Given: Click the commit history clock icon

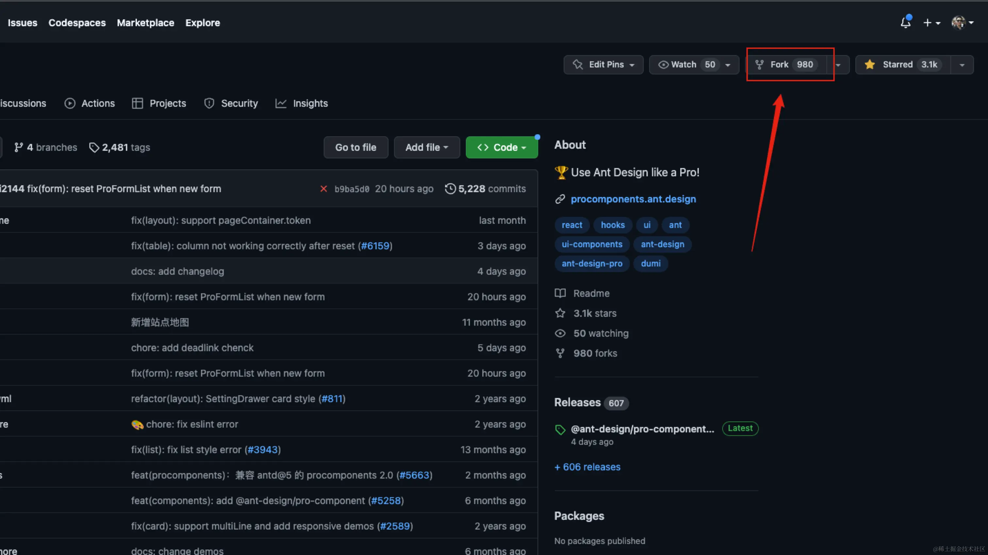Looking at the screenshot, I should point(450,189).
